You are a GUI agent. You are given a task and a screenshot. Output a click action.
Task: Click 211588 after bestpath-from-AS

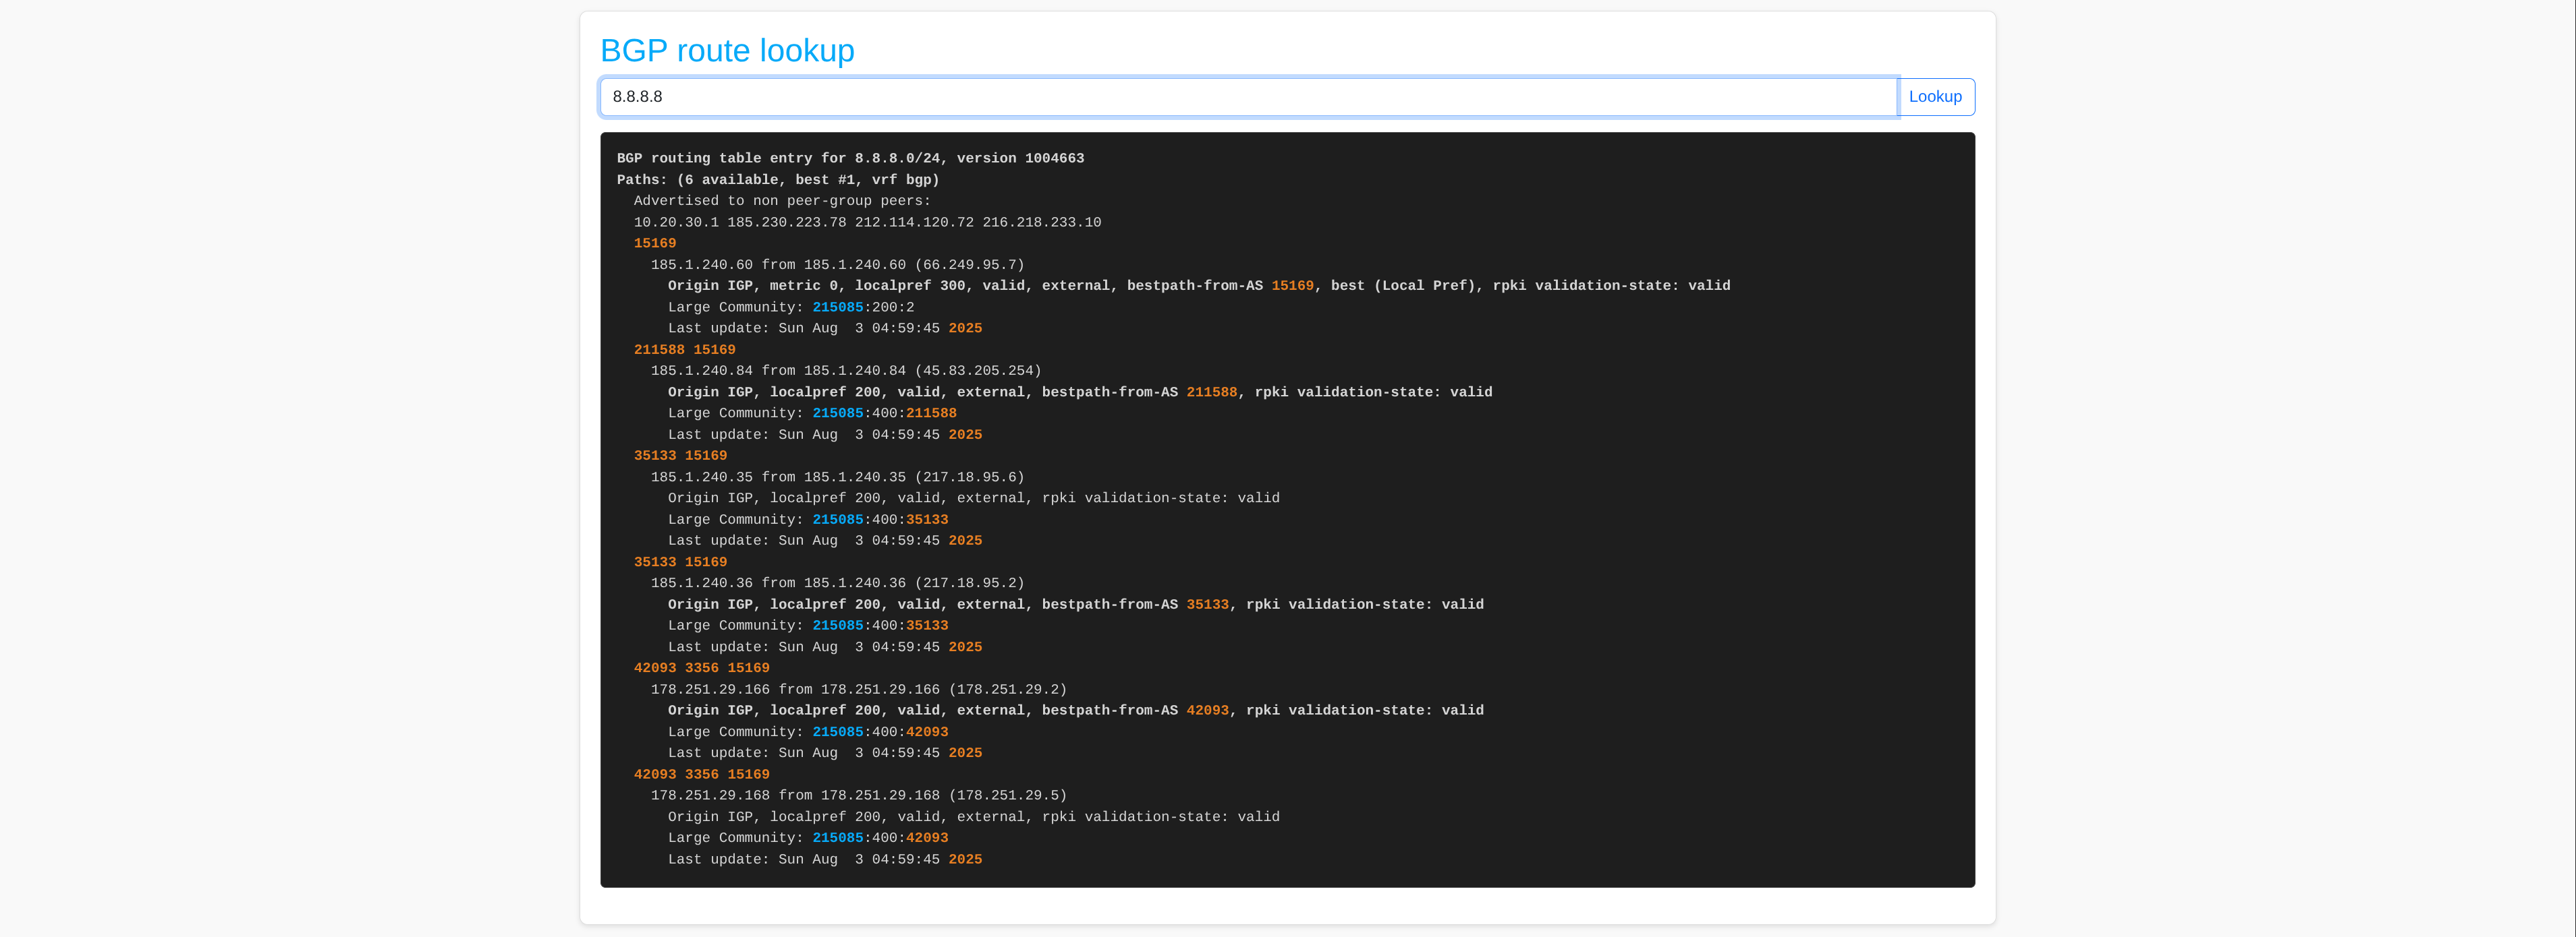(x=1211, y=392)
